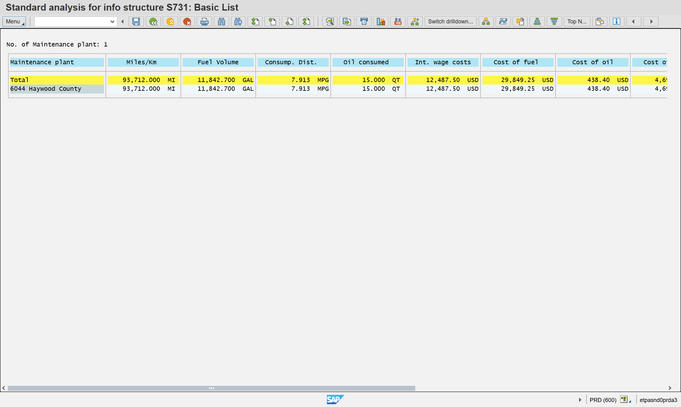Image resolution: width=681 pixels, height=407 pixels.
Task: Click PRD (600) system status entry
Action: pos(603,400)
